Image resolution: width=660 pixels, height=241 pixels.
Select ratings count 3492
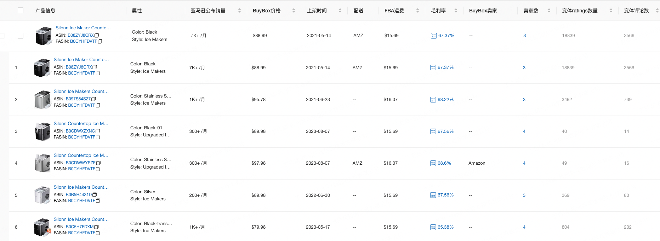click(x=567, y=100)
